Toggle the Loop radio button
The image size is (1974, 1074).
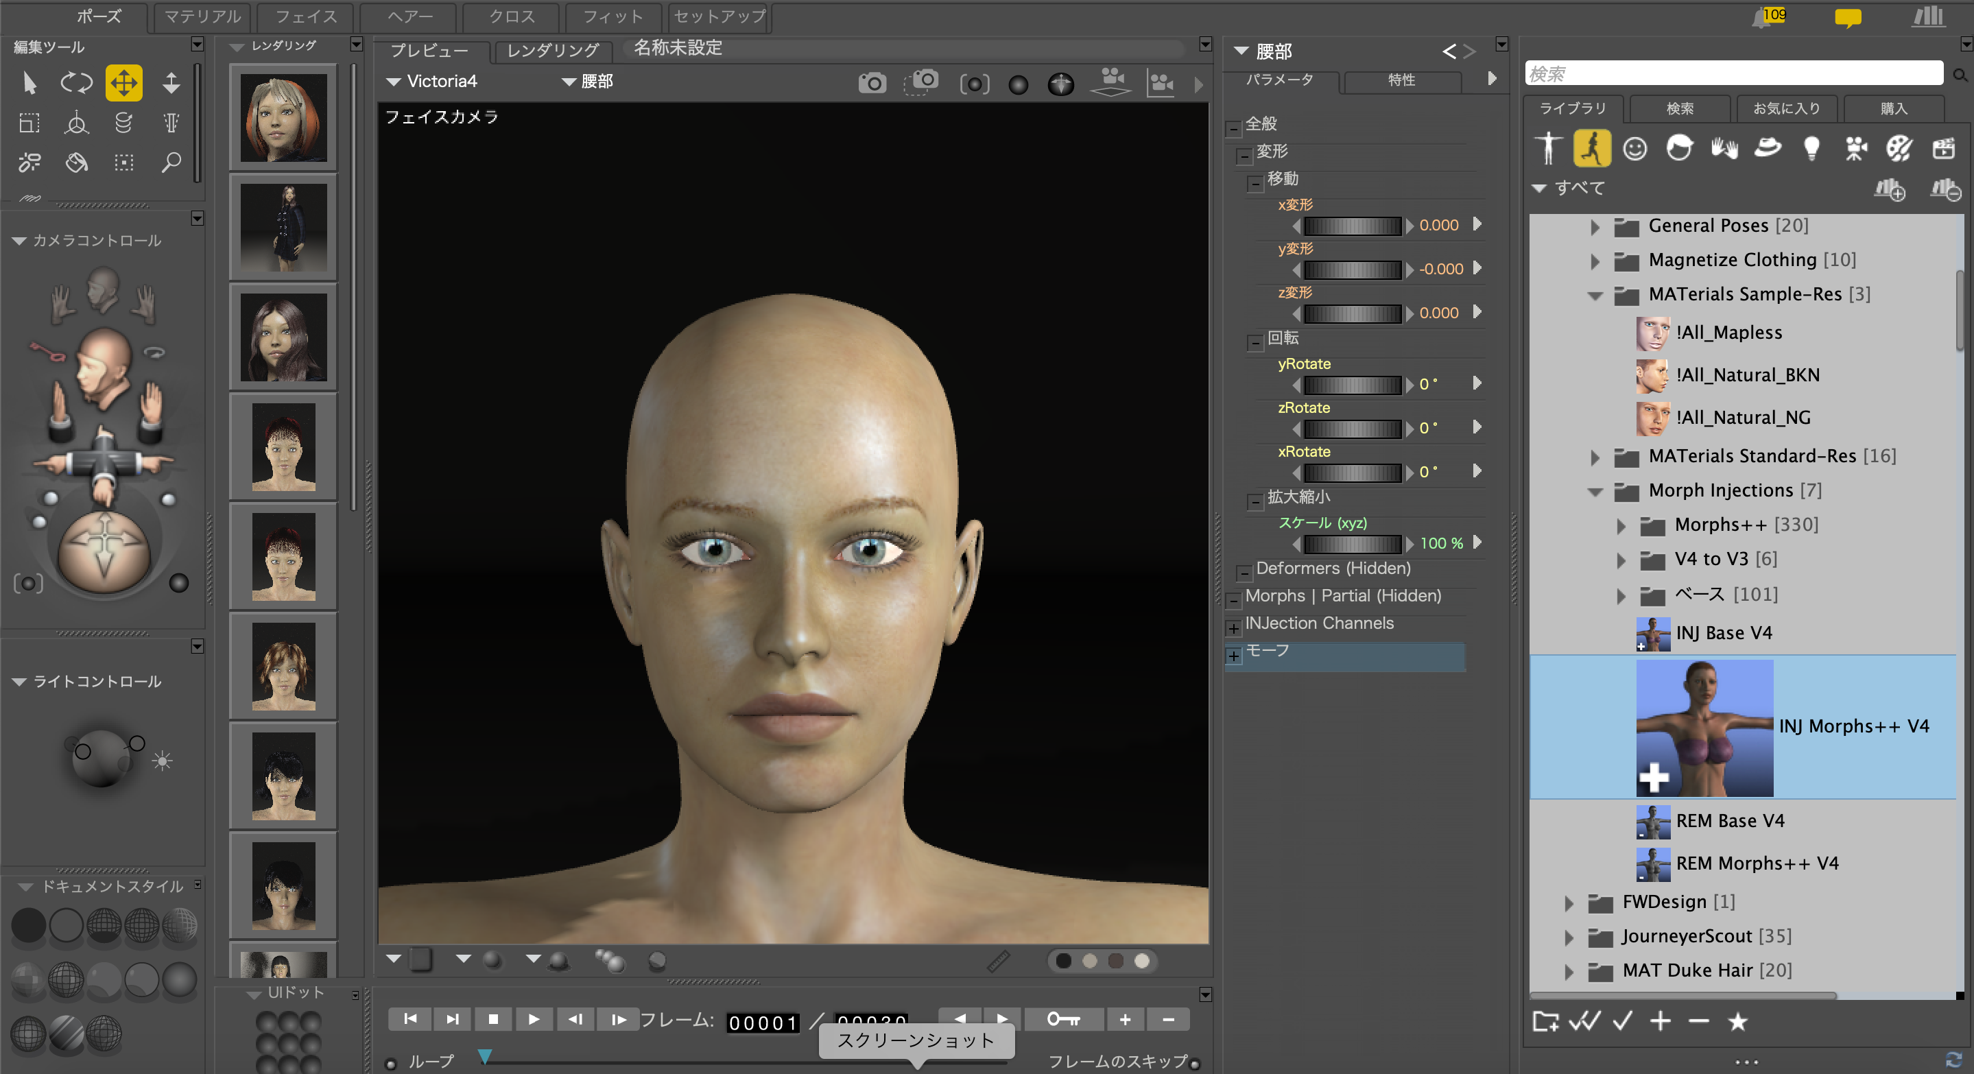click(x=391, y=1063)
